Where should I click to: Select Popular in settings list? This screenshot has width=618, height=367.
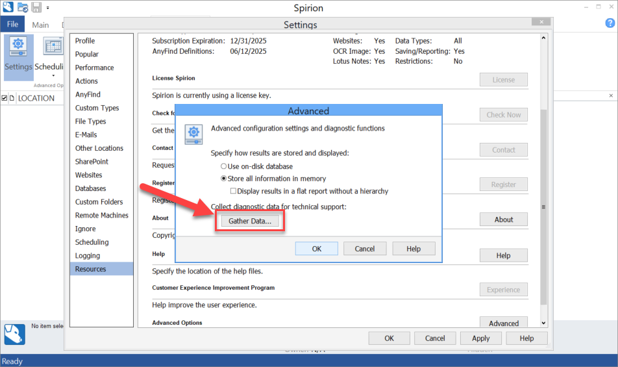[x=101, y=54]
